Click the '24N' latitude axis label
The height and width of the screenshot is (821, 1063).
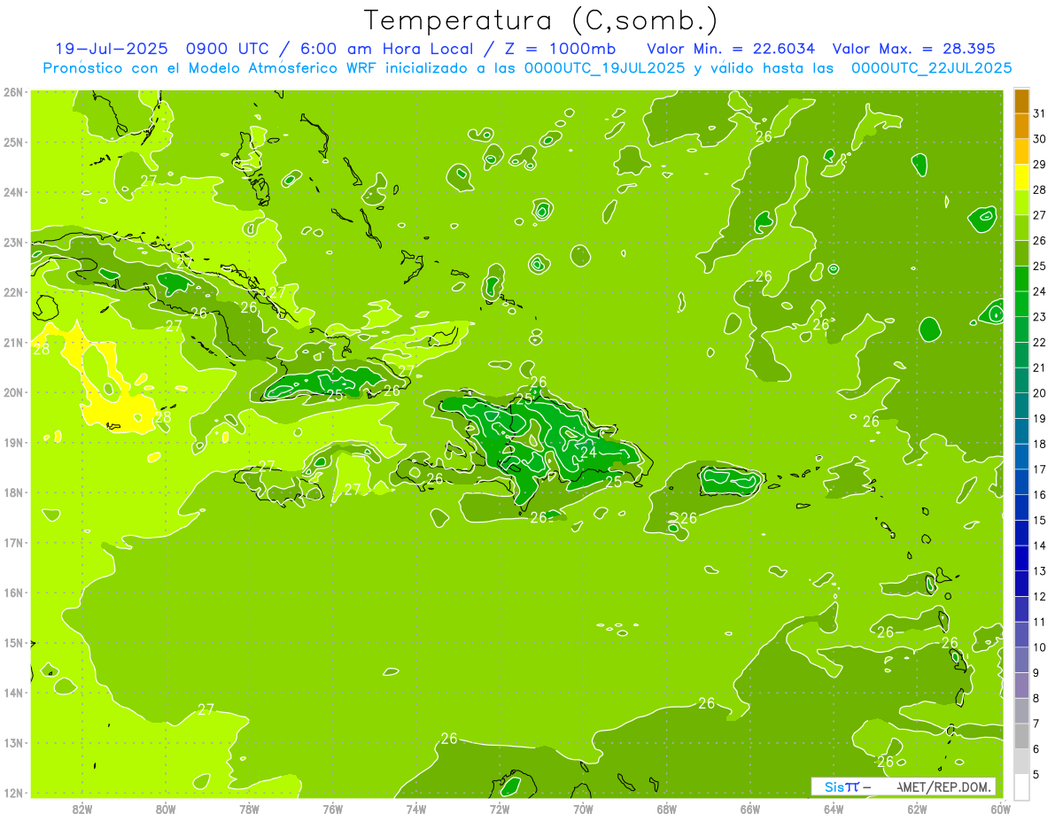click(12, 192)
